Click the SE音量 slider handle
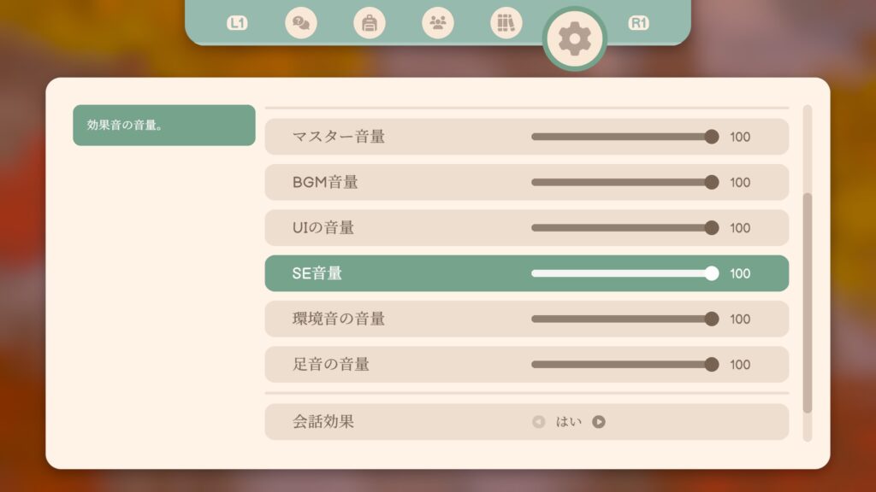876x492 pixels. coord(712,273)
